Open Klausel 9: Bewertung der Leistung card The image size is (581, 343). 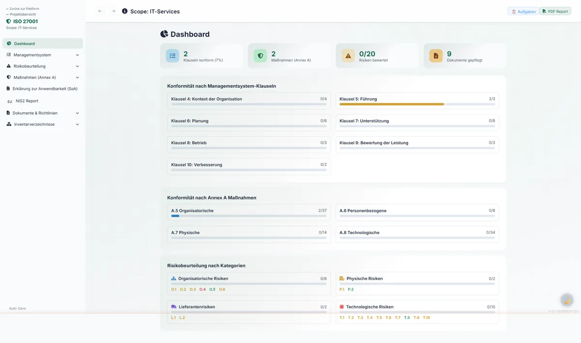[x=417, y=145]
